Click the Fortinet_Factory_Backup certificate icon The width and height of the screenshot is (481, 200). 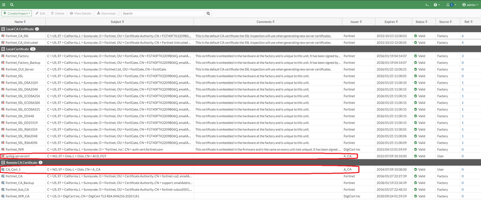click(x=3, y=63)
